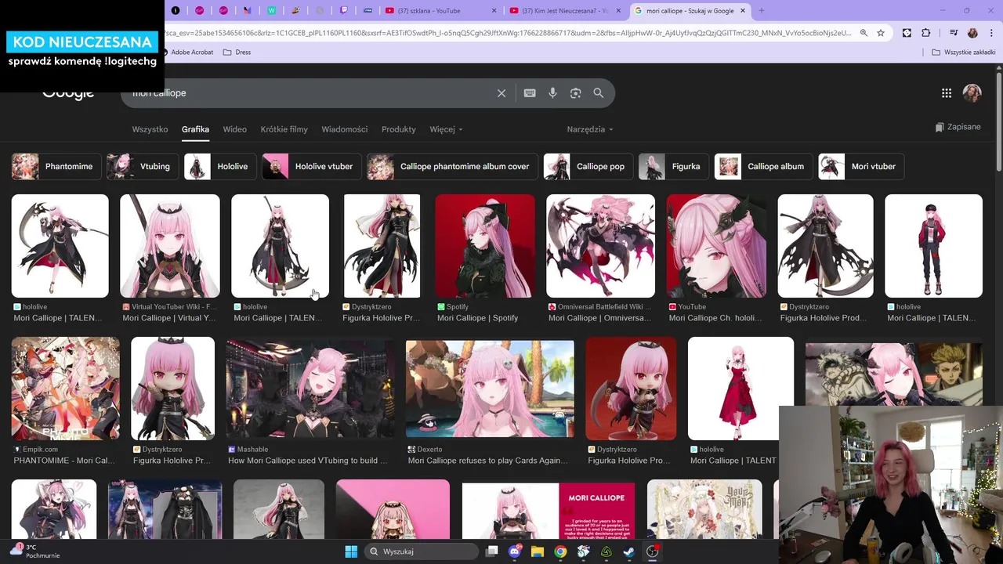Open the Omniversal Battlefield Wiki image result

600,246
